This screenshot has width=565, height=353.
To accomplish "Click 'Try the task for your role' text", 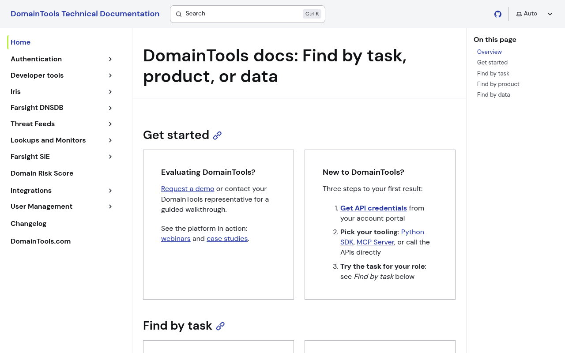I will 382,267.
